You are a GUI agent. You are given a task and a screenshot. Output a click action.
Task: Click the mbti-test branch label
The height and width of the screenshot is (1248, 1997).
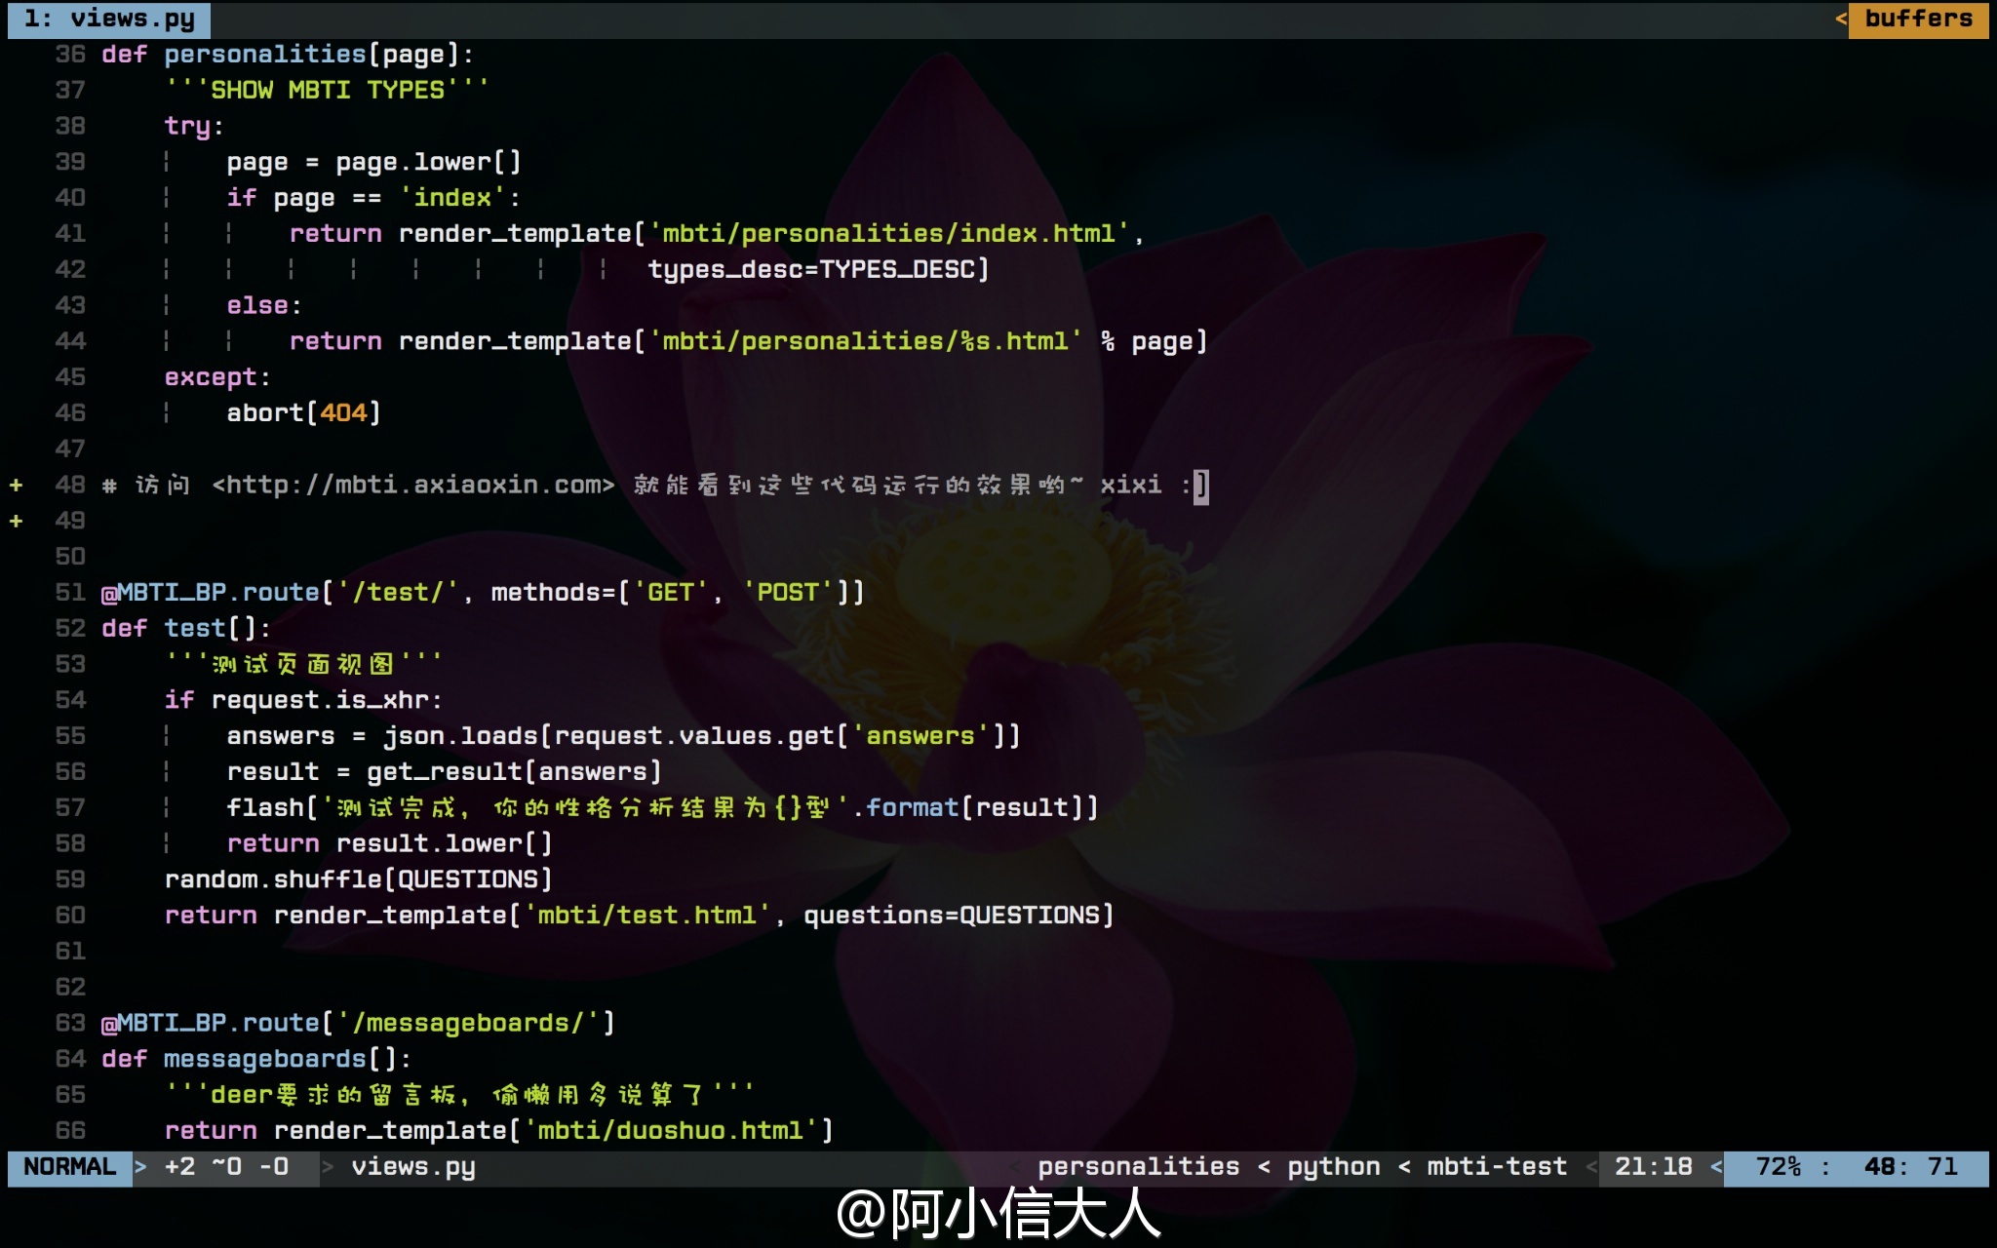pos(1497,1167)
